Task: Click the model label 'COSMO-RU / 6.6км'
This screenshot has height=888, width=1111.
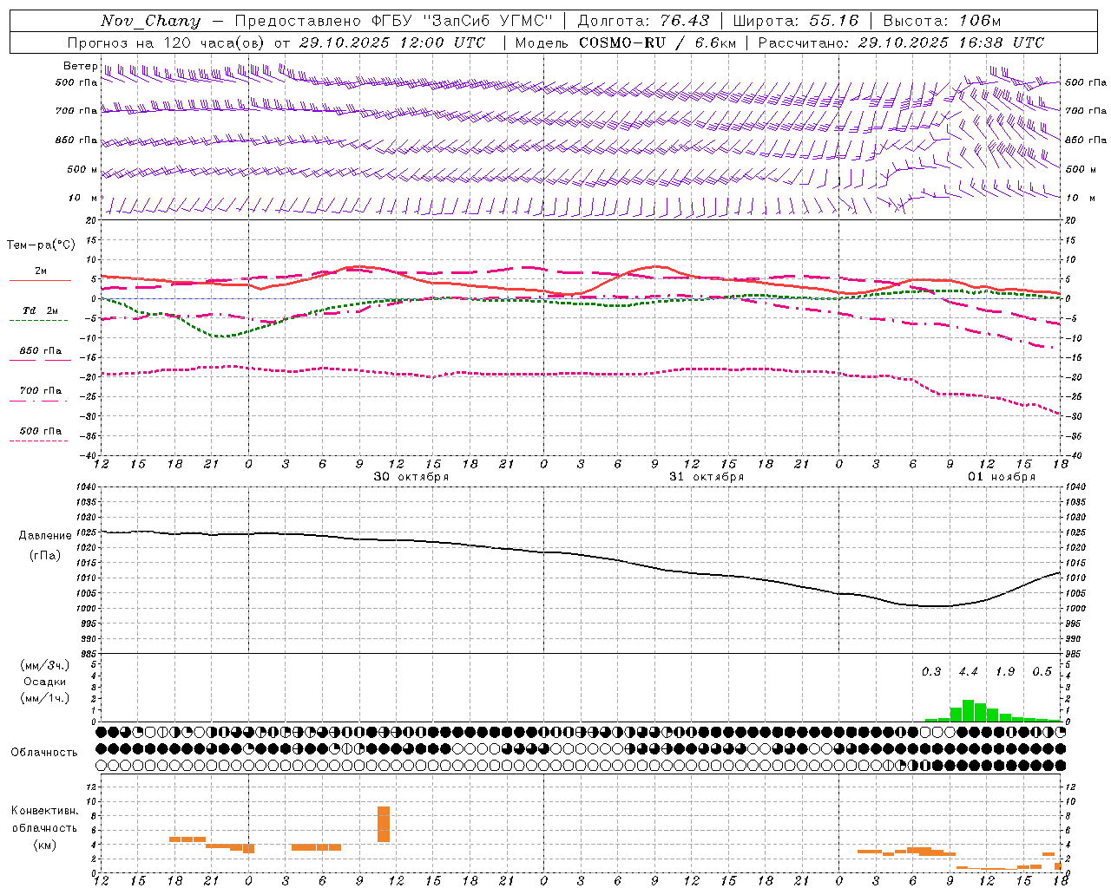Action: (x=657, y=42)
